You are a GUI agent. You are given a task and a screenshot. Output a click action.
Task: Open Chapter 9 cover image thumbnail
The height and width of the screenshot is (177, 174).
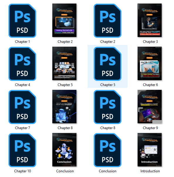click(150, 107)
